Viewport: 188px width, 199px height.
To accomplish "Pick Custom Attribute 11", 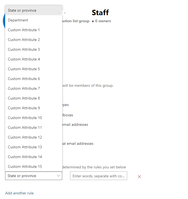I will click(x=34, y=128).
